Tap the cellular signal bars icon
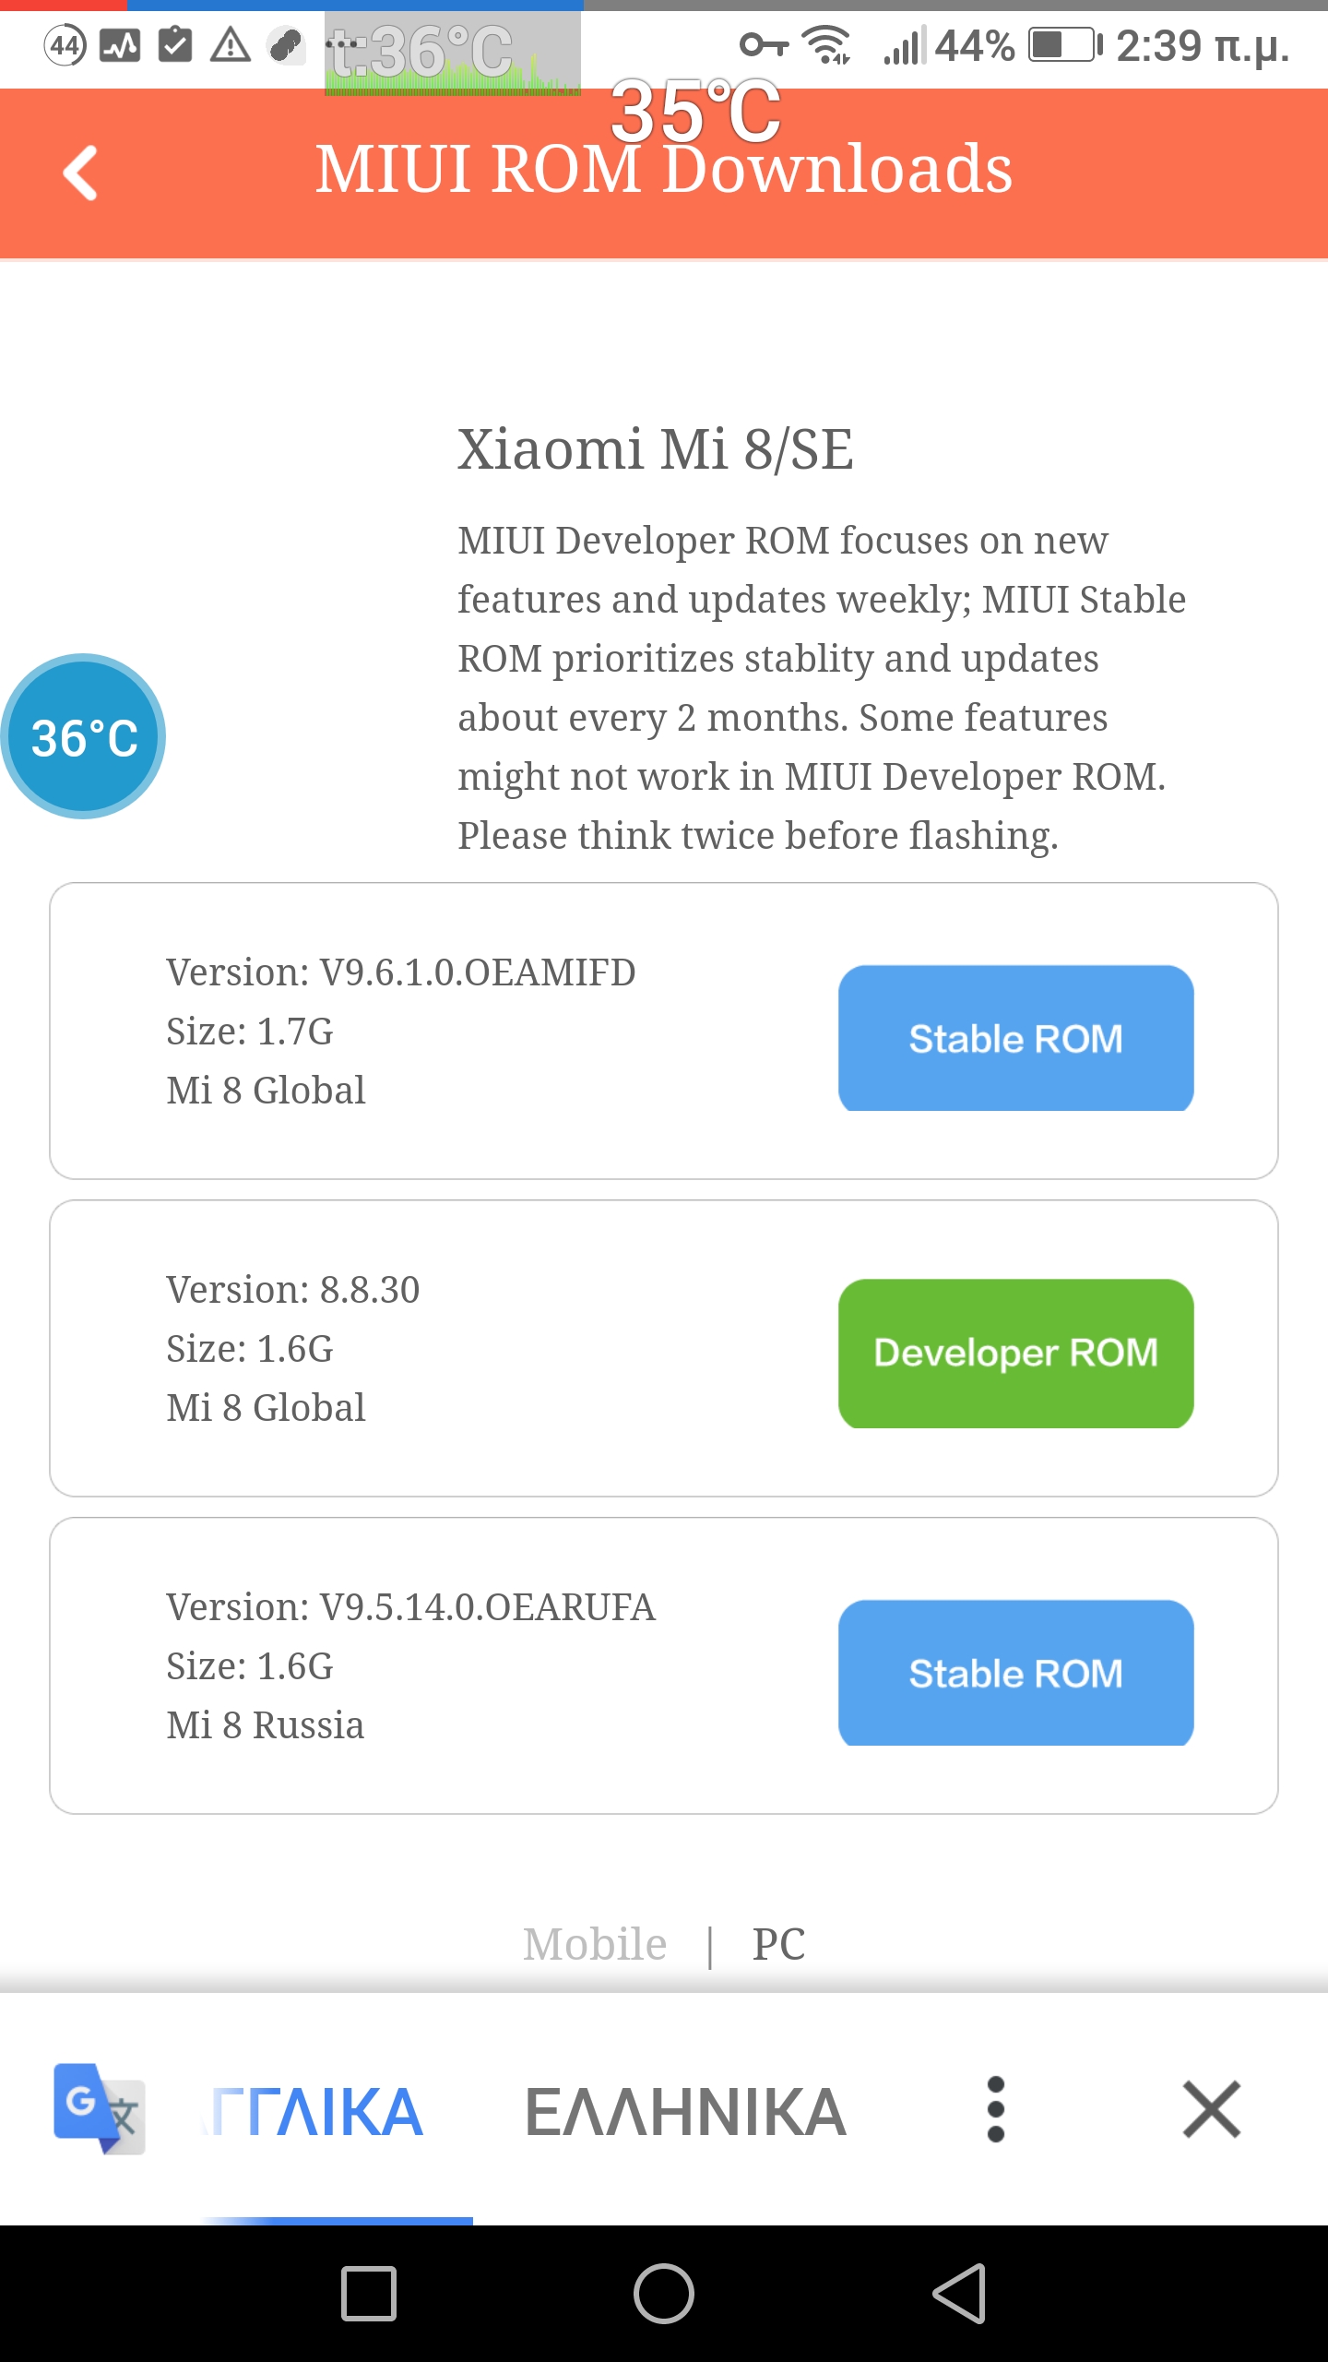This screenshot has width=1328, height=2362. click(x=904, y=45)
